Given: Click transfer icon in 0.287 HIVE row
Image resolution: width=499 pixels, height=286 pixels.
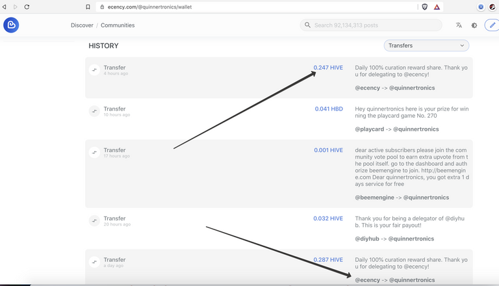Looking at the screenshot, I should [x=94, y=262].
